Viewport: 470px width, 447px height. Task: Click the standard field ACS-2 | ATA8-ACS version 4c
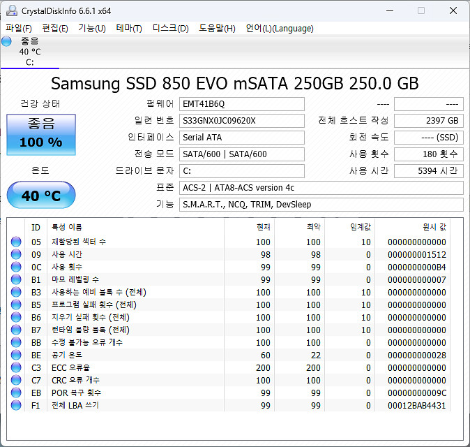pyautogui.click(x=321, y=188)
